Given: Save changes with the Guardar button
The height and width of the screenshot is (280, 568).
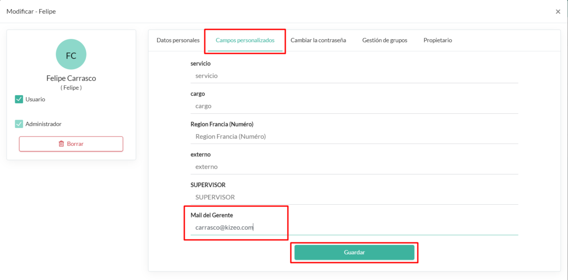Looking at the screenshot, I should coord(355,253).
